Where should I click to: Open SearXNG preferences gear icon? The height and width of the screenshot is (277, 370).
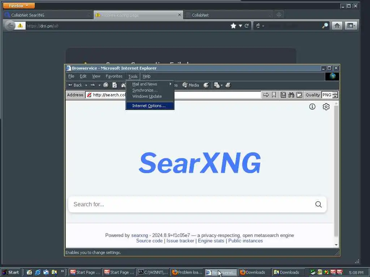(326, 107)
